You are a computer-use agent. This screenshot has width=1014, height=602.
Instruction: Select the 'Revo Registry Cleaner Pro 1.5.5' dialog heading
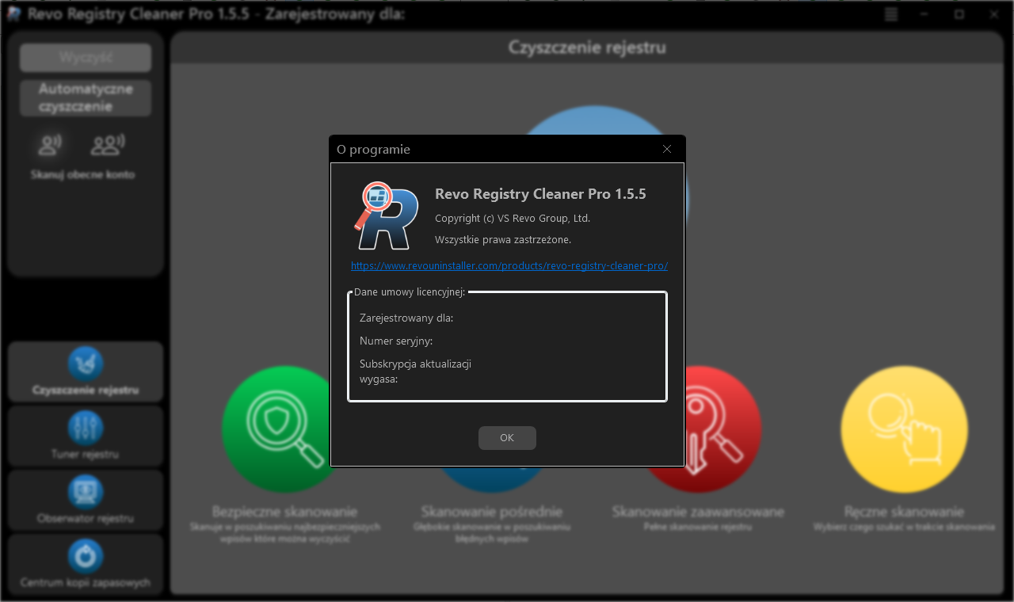[x=541, y=194]
